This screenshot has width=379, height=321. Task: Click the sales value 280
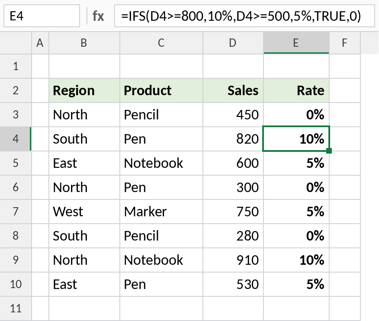pyautogui.click(x=233, y=236)
